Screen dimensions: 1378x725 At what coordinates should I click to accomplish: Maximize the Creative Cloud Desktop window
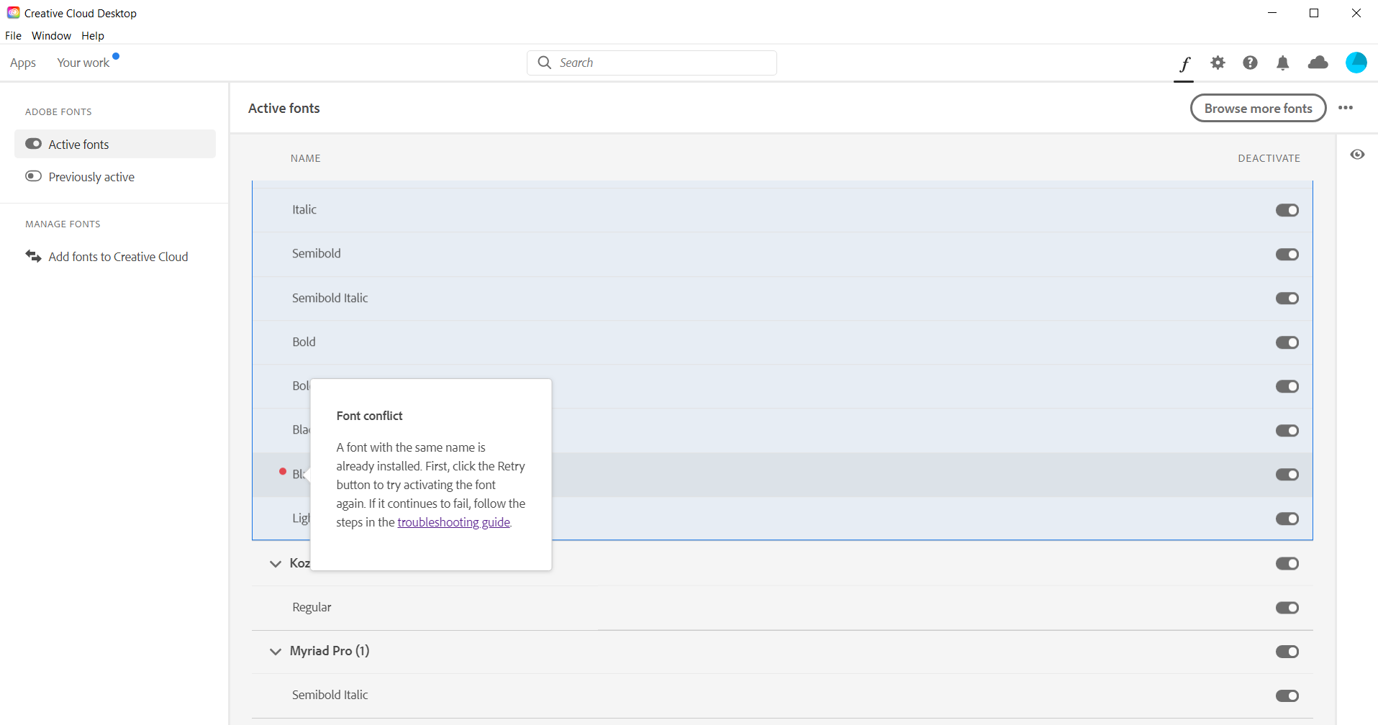coord(1314,13)
